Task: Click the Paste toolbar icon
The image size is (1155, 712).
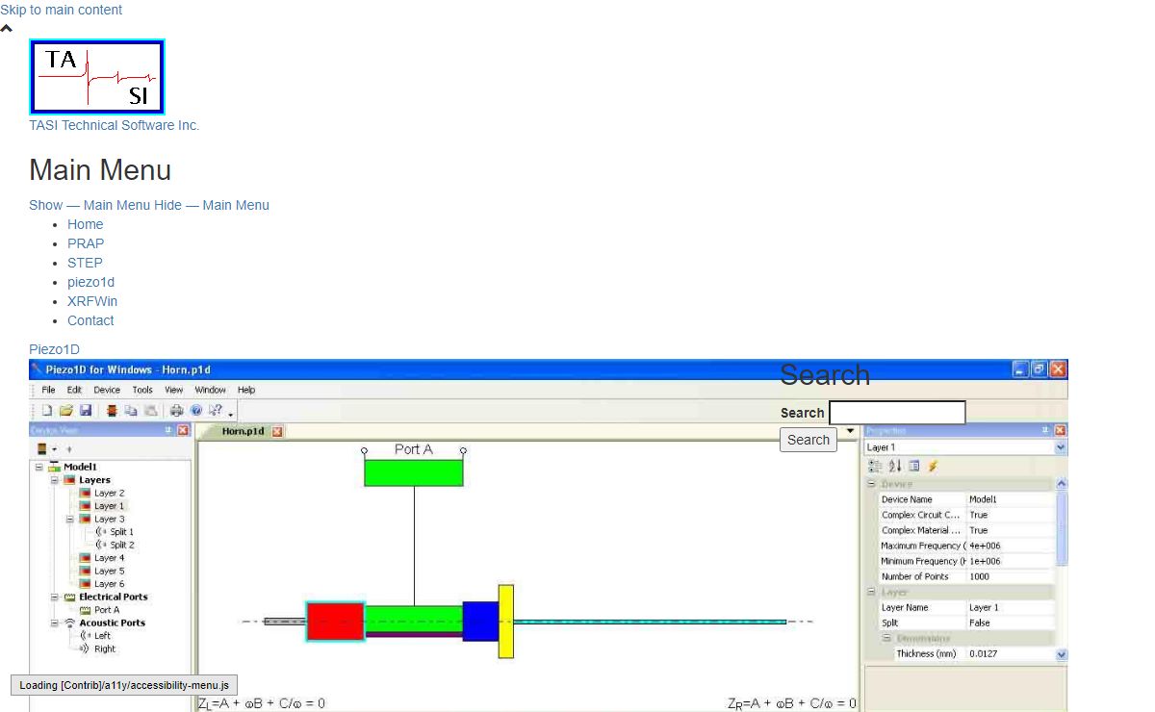Action: tap(151, 410)
